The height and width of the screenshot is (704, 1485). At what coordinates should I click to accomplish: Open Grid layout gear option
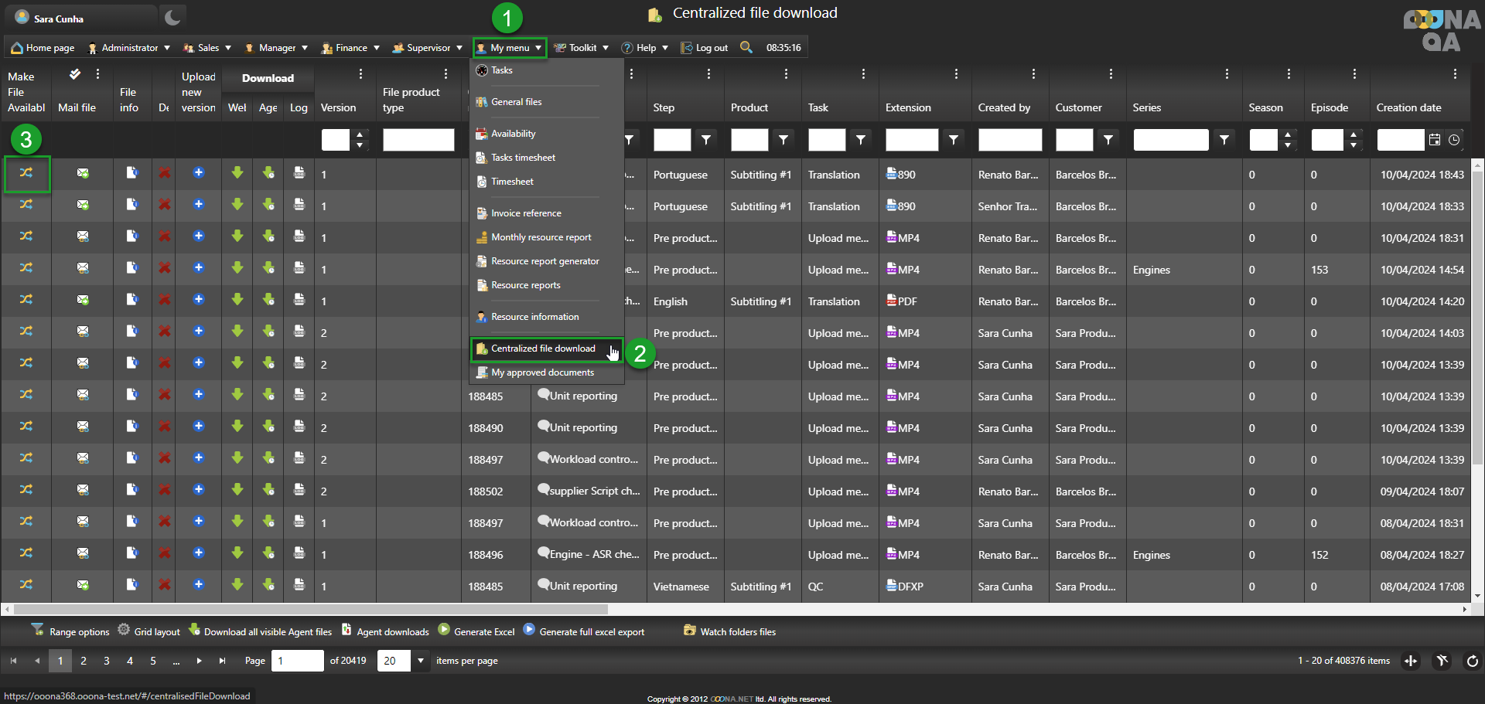[x=148, y=631]
